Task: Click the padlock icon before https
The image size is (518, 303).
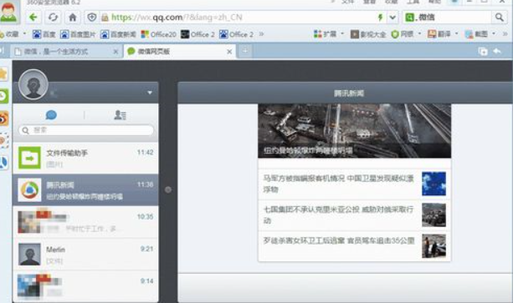Action: [105, 18]
